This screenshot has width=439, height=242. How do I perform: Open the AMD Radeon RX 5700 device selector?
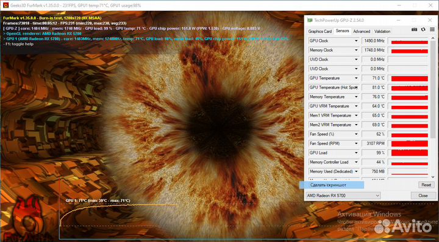pos(343,195)
